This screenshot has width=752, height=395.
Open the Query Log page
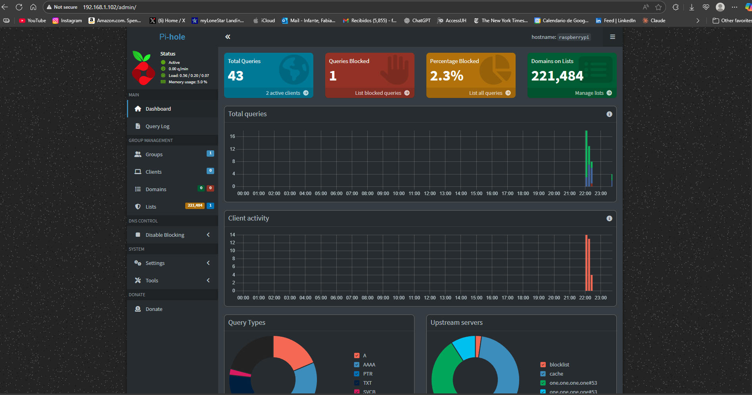coord(157,126)
